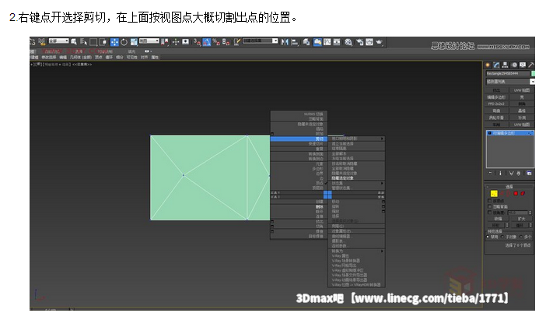Screen dimensions: 539x313
Task: Select the Polygon sub-object red square
Action: 516,193
